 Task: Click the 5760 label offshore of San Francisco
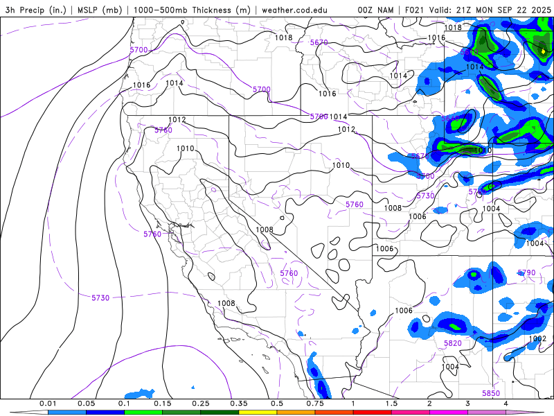tap(152, 234)
